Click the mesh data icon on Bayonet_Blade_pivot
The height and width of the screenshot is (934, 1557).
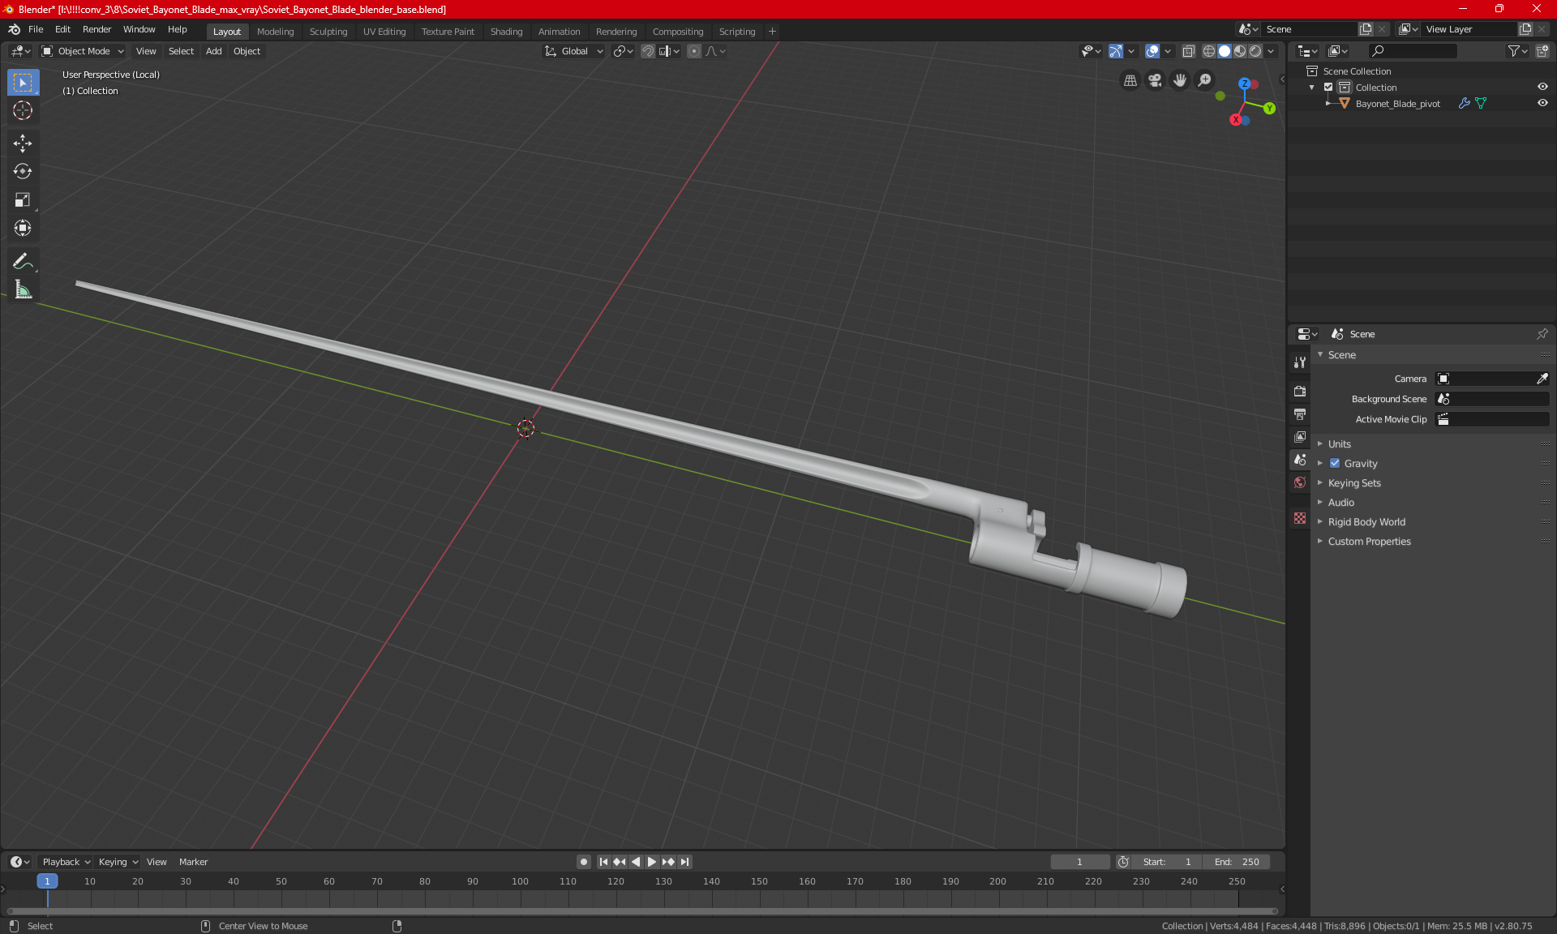point(1481,104)
